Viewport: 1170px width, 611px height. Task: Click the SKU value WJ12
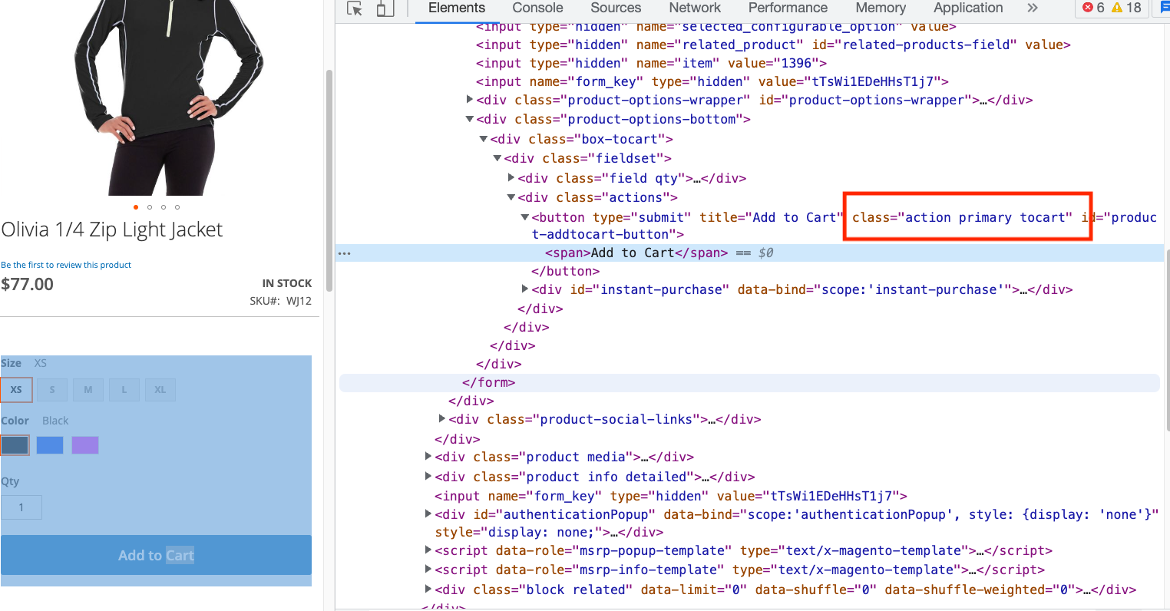299,301
